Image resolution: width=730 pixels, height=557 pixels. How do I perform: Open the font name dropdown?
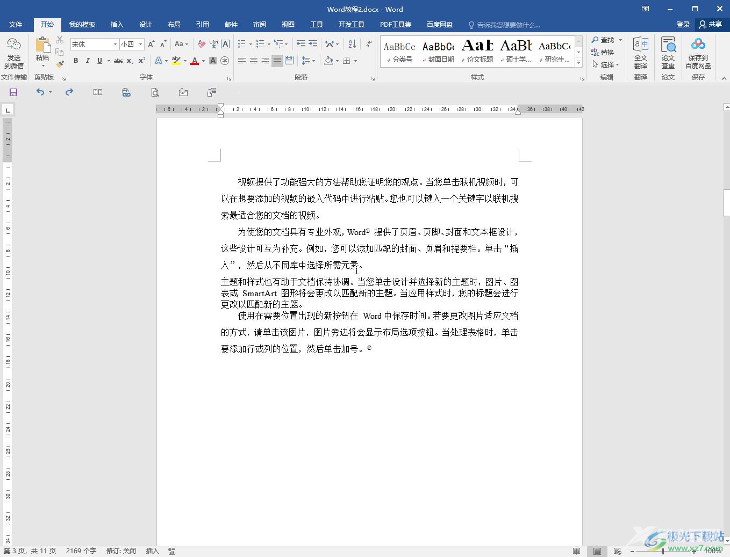(x=115, y=44)
